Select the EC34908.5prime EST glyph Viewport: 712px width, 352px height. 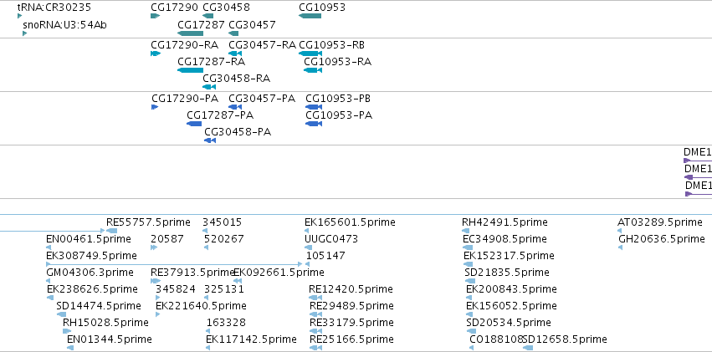[468, 247]
